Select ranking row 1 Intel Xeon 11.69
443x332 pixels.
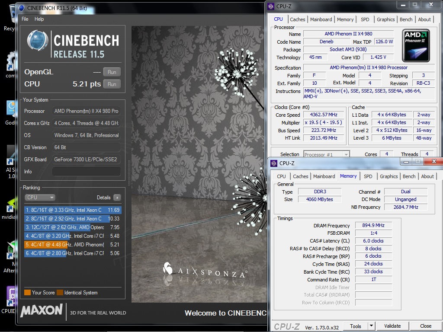73,210
